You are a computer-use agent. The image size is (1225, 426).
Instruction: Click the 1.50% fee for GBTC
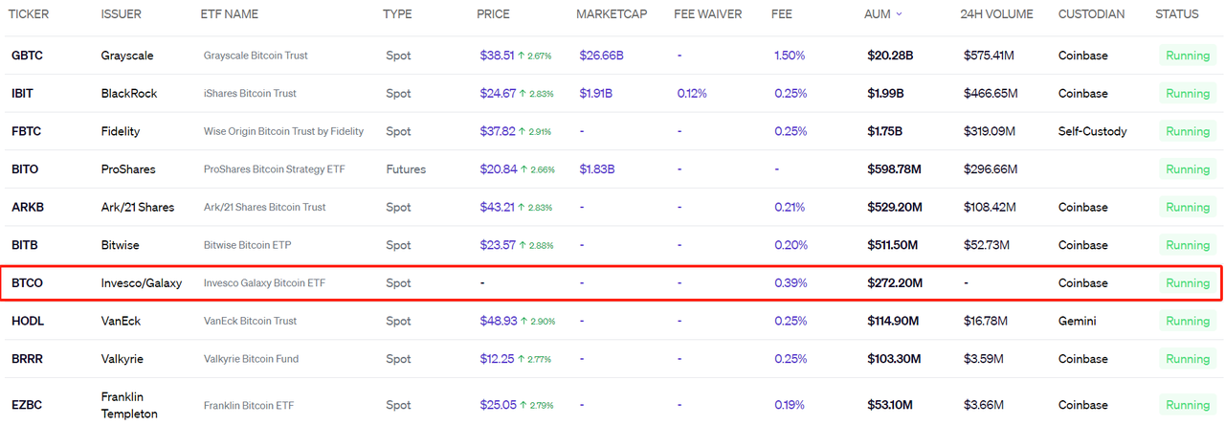tap(790, 56)
